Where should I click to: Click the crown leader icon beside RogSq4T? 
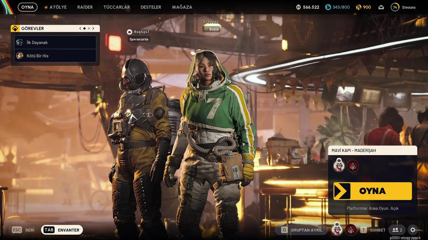(130, 32)
